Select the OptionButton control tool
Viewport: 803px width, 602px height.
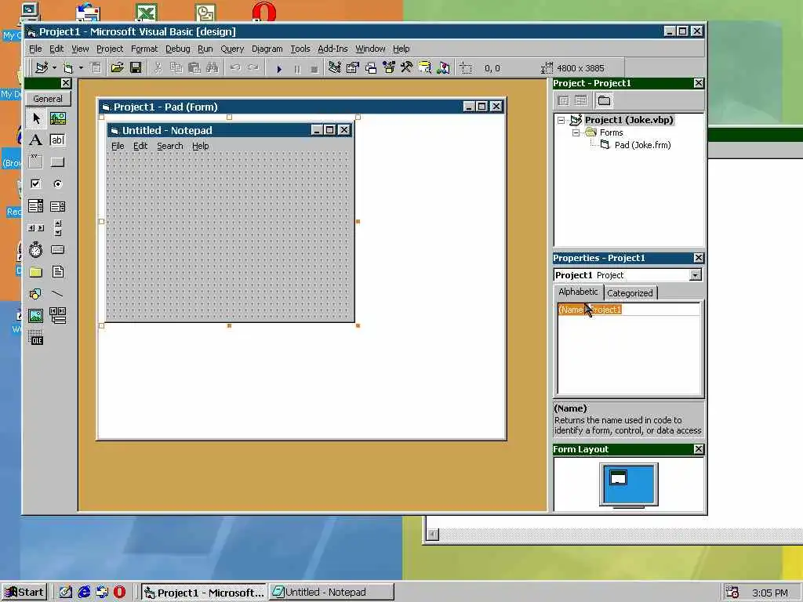click(x=58, y=183)
